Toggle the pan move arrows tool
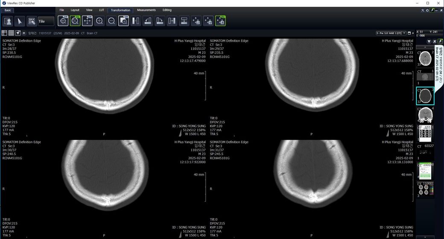The height and width of the screenshot is (239, 444). 87,21
